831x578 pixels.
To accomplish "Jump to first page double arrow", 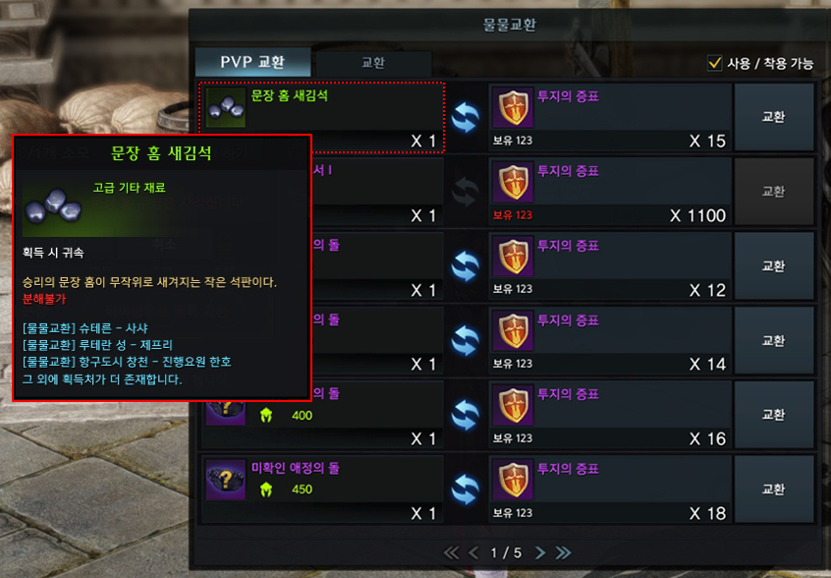I will (x=451, y=553).
